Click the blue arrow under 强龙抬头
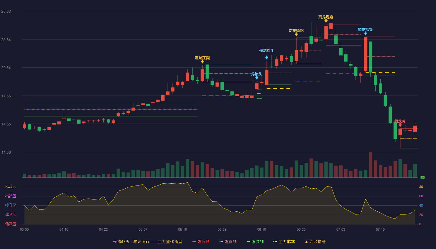436x249 pixels. click(x=267, y=58)
